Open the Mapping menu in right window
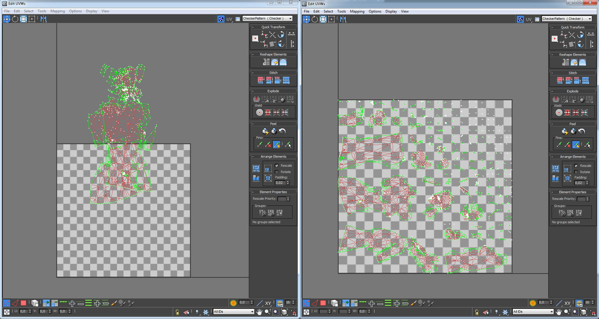 pyautogui.click(x=357, y=11)
